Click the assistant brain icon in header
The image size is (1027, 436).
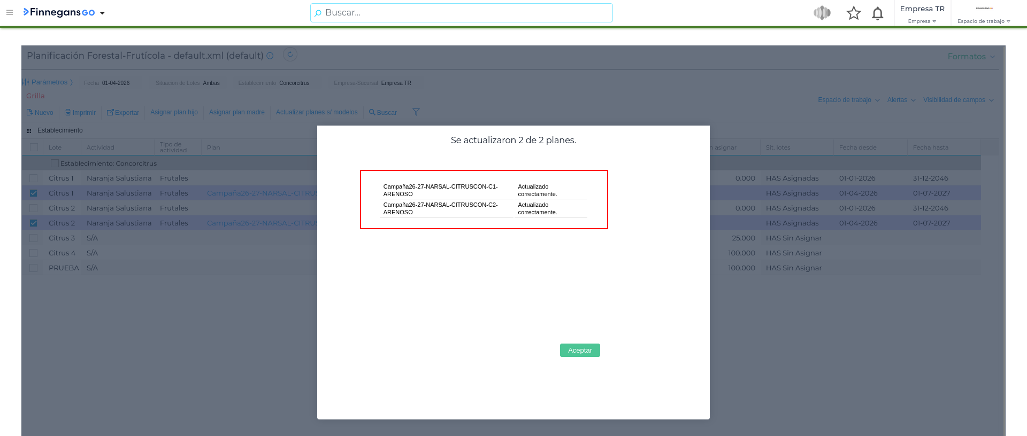point(822,13)
